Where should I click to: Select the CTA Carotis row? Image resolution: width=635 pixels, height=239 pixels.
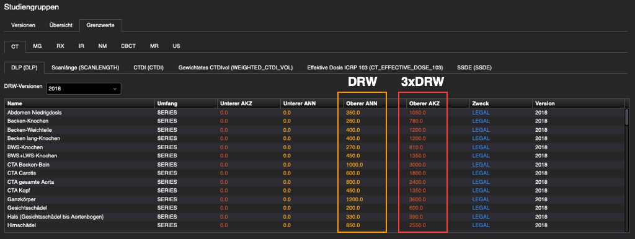[314, 173]
